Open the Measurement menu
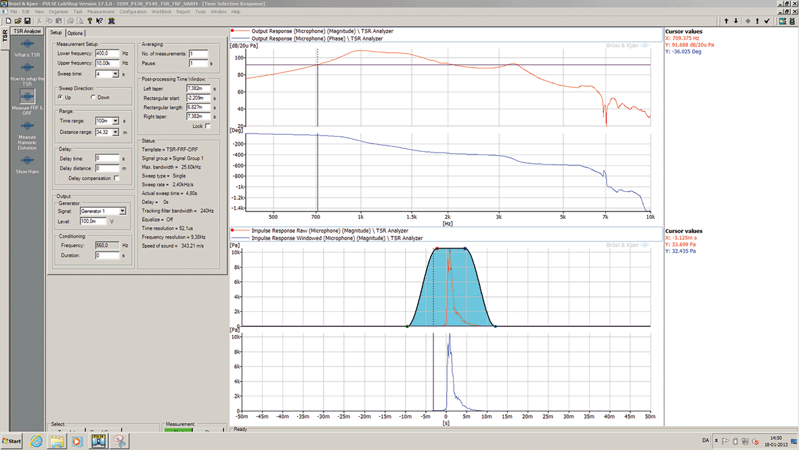 tap(100, 12)
